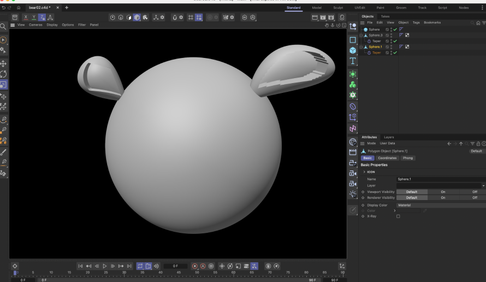Click the Record Active Objects button
The width and height of the screenshot is (486, 282).
[x=194, y=266]
